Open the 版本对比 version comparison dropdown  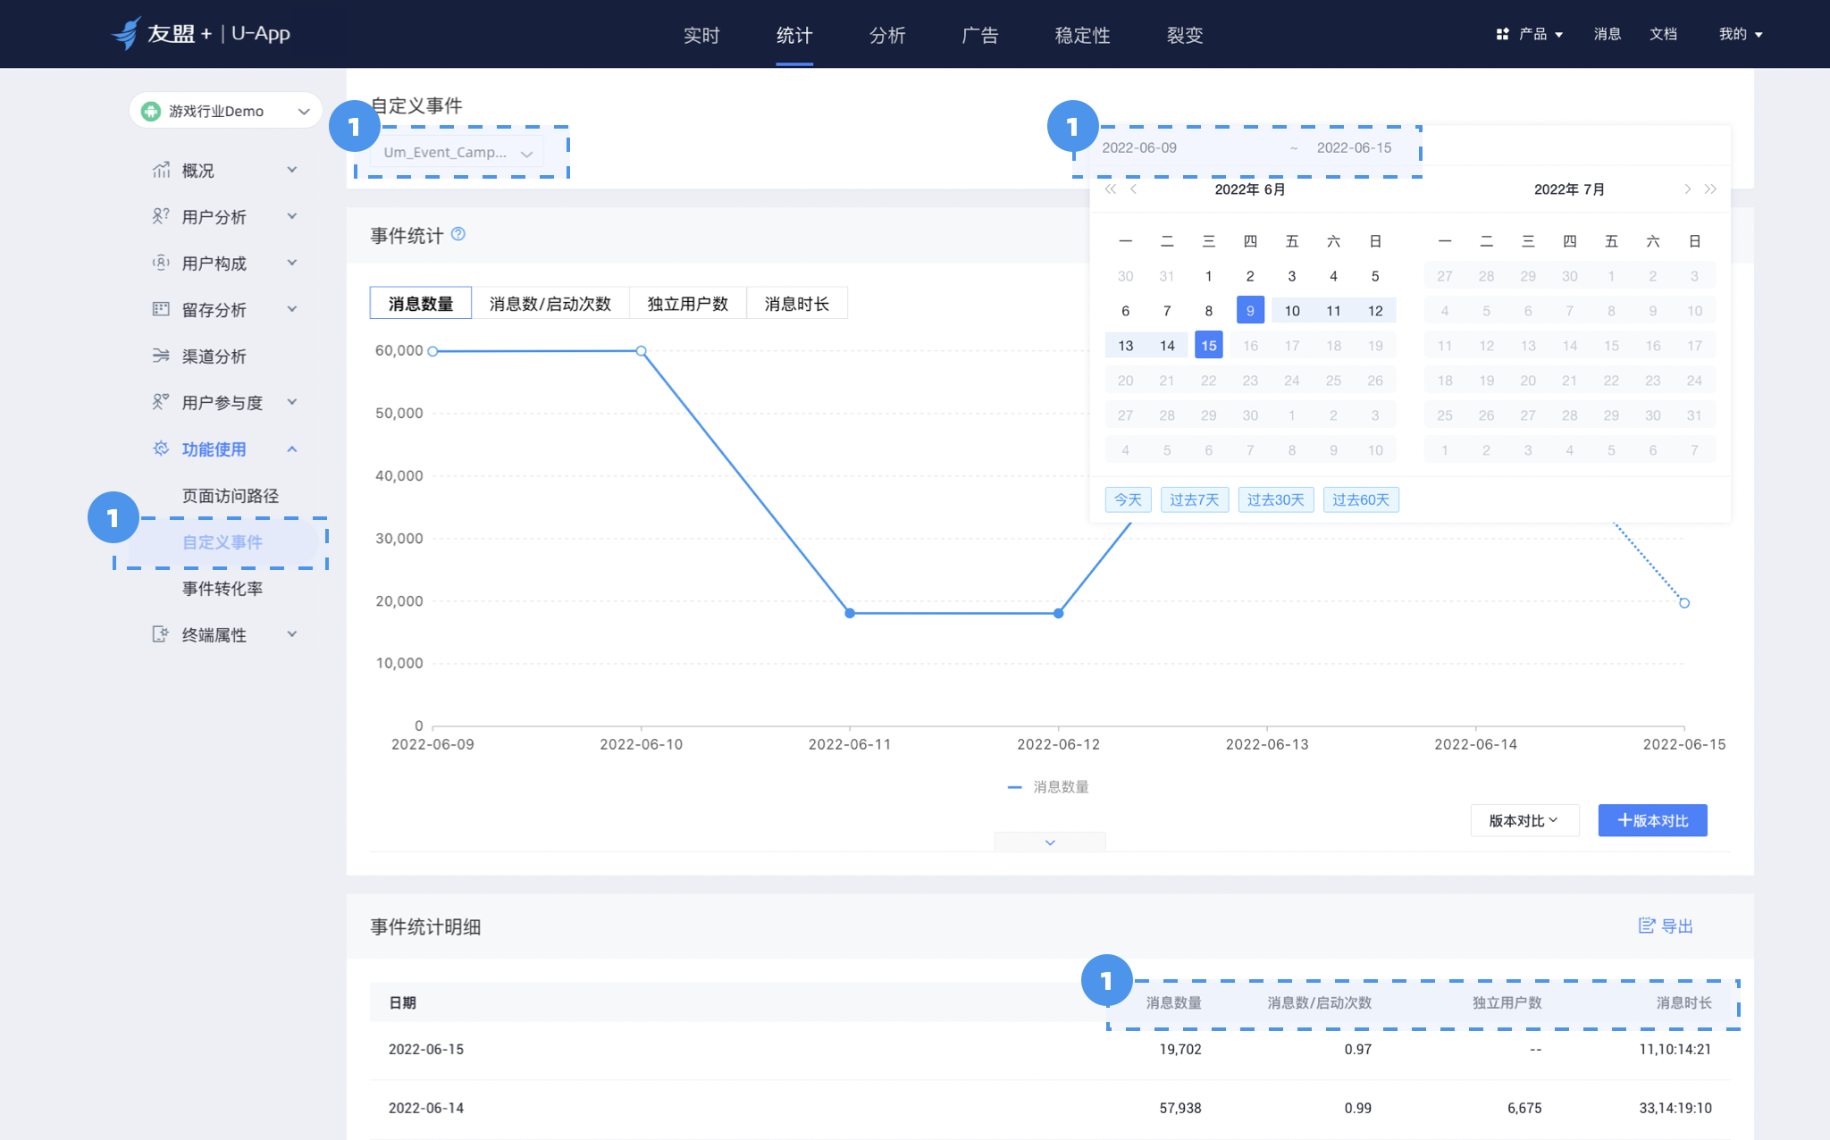click(x=1524, y=820)
